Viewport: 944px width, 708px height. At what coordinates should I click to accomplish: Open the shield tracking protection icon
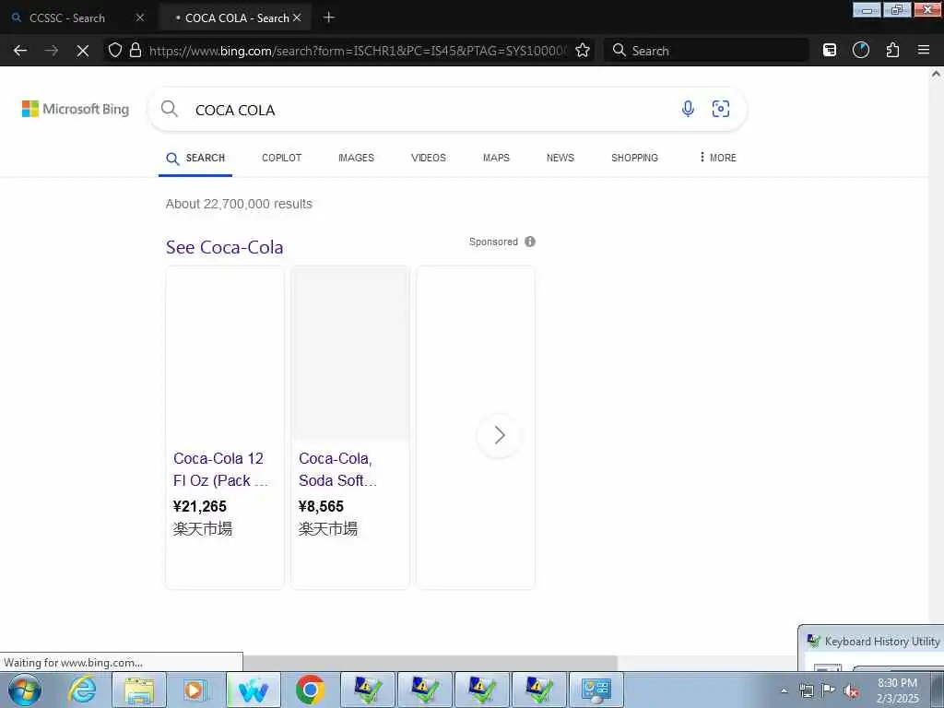(x=115, y=50)
